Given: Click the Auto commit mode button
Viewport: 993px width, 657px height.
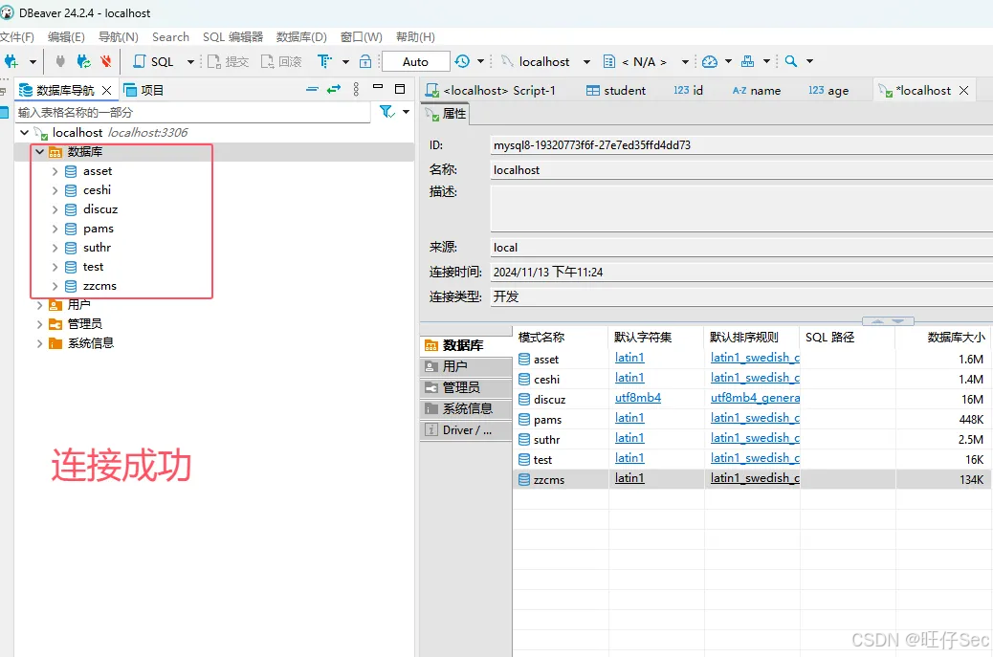Looking at the screenshot, I should click(x=415, y=61).
